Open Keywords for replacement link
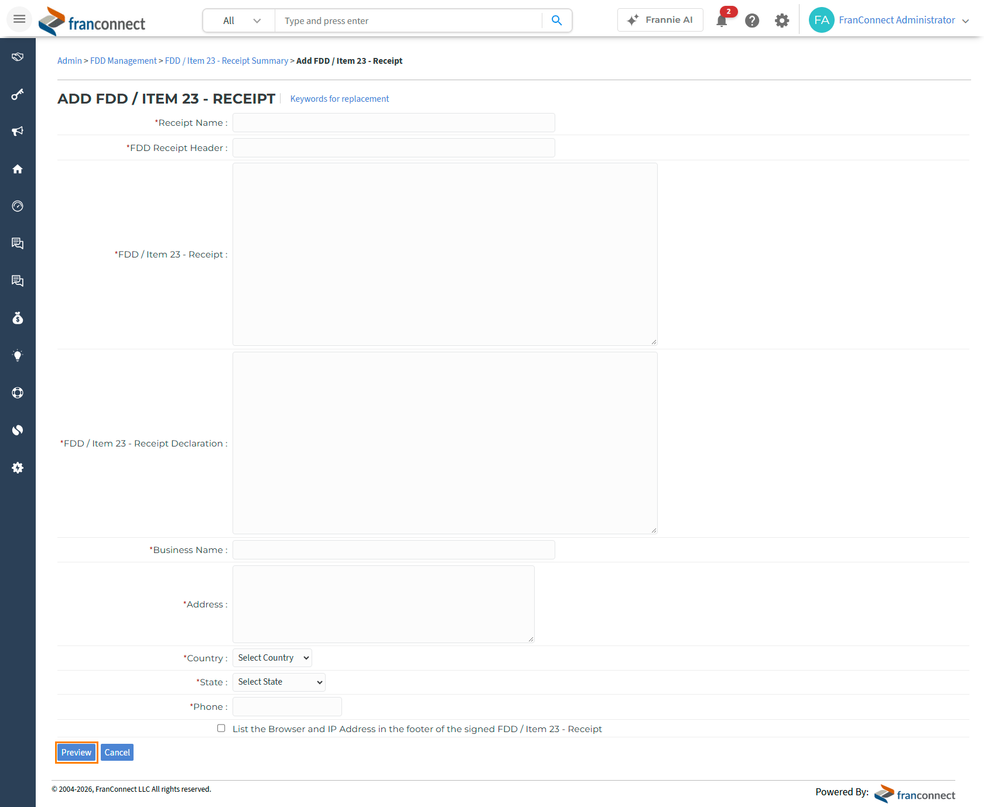 click(x=340, y=99)
